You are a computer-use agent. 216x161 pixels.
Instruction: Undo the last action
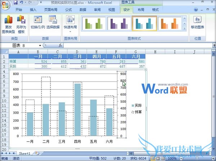click(21, 3)
